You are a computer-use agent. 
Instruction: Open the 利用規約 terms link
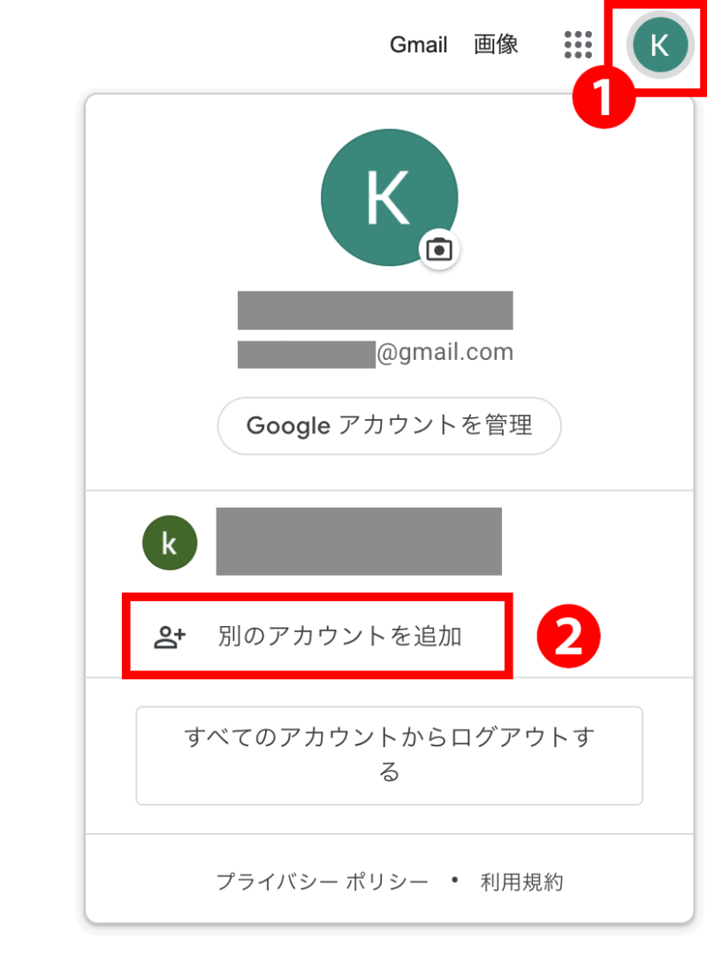point(521,882)
